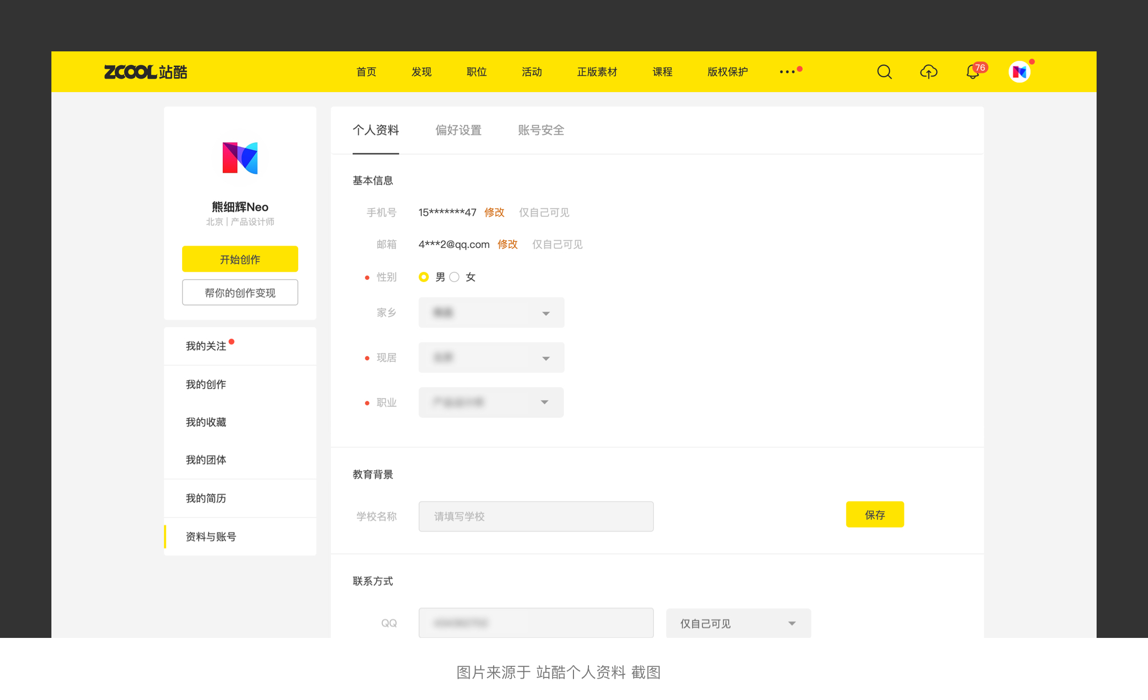The width and height of the screenshot is (1148, 700).
Task: Switch to the 账号安全 tab
Action: pos(541,130)
